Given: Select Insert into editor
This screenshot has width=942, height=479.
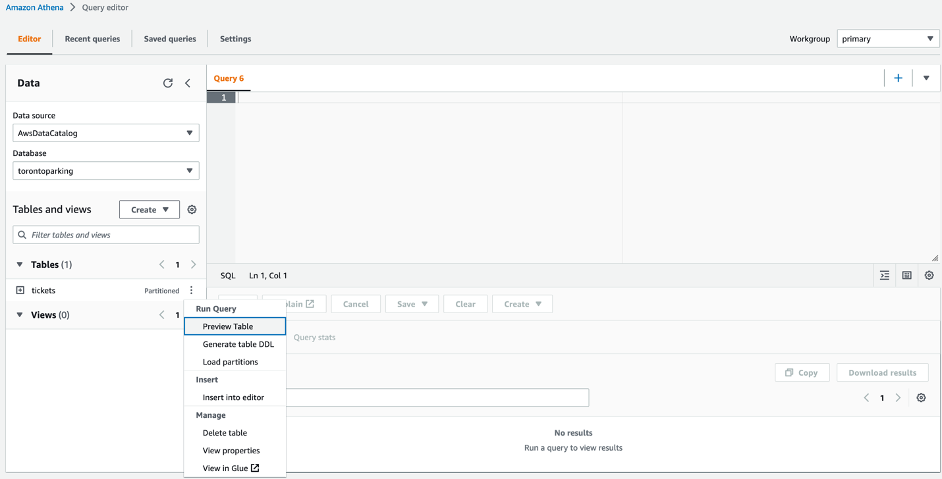Looking at the screenshot, I should [235, 397].
